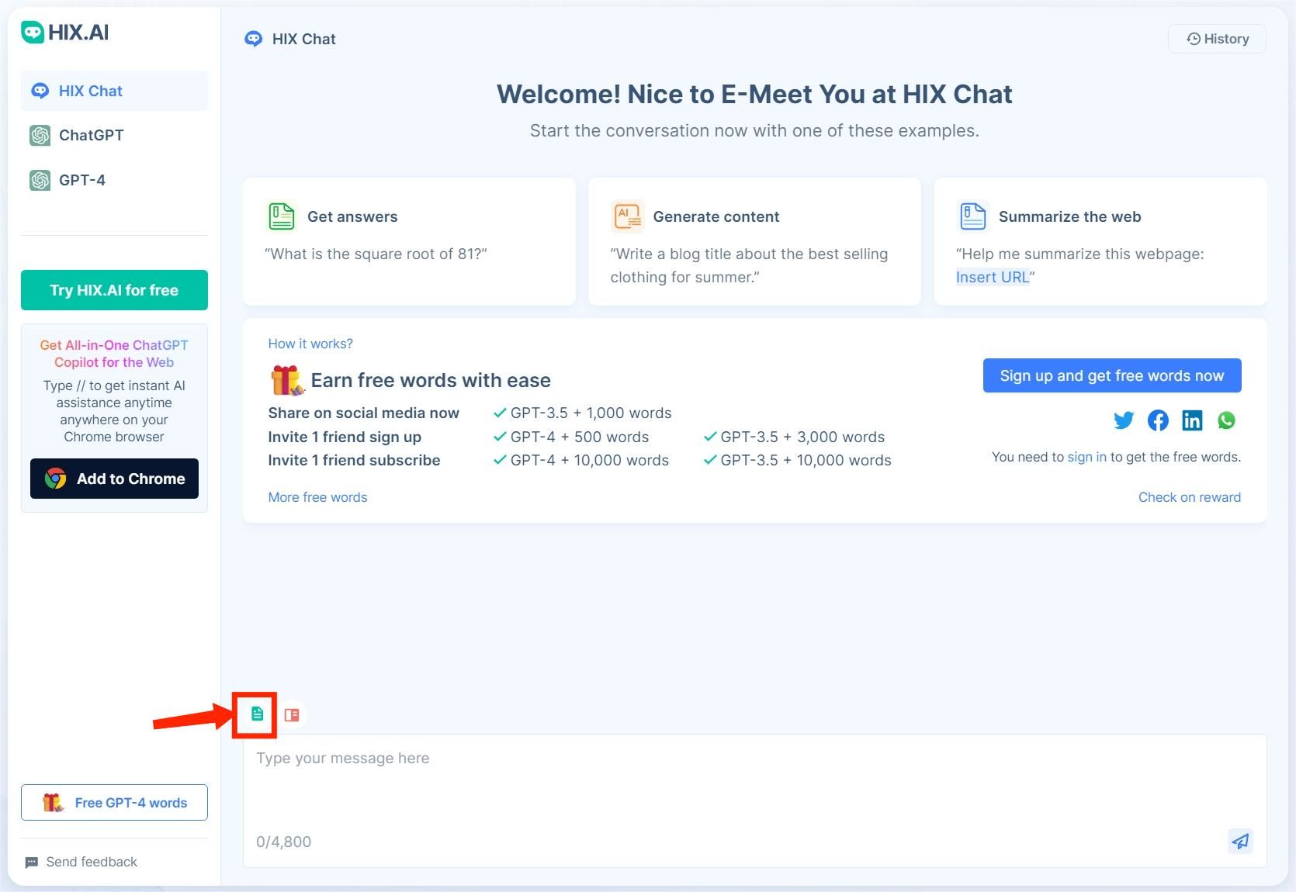Click the green document icon above the message box
The image size is (1296, 892).
point(257,714)
